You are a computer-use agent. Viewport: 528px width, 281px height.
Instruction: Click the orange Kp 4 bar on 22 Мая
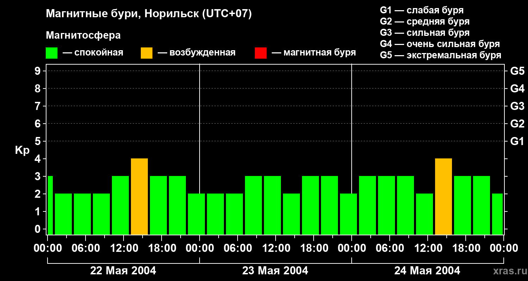[139, 197]
